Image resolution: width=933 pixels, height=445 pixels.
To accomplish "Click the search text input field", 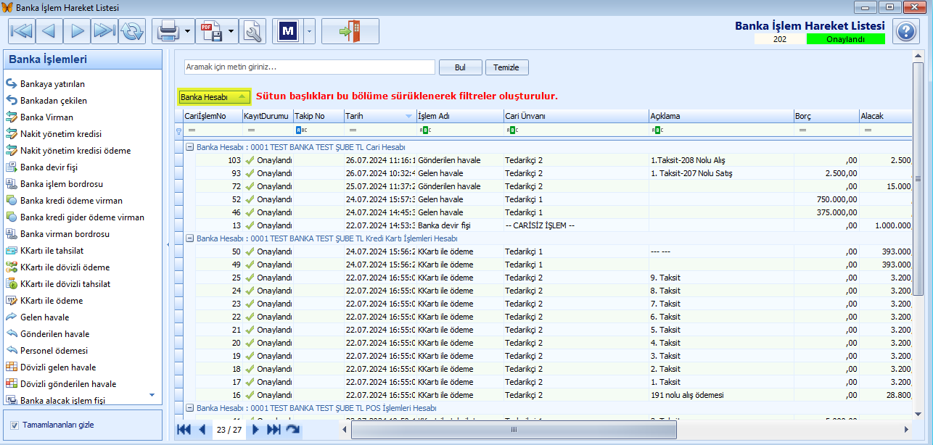I will (x=309, y=67).
